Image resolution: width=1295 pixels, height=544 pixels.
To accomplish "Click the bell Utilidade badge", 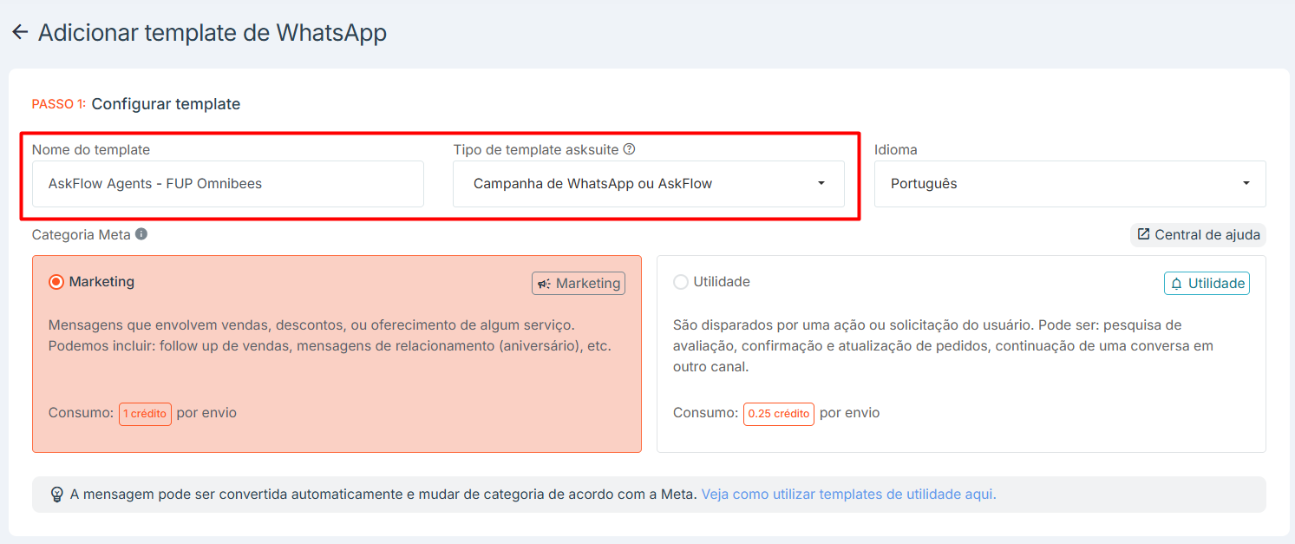I will click(1207, 284).
